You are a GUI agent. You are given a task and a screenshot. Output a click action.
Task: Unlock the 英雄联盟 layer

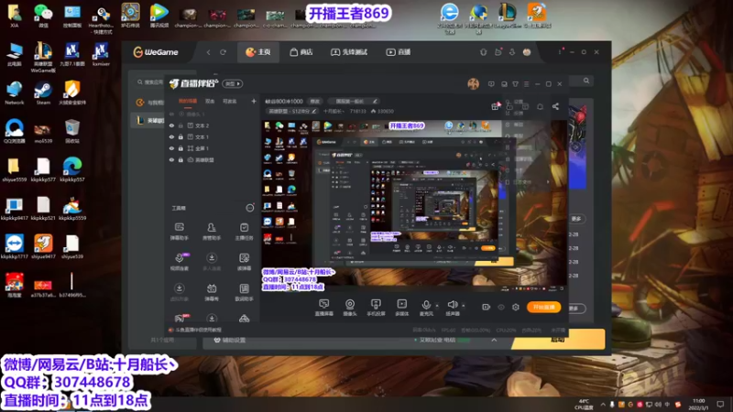coord(181,159)
